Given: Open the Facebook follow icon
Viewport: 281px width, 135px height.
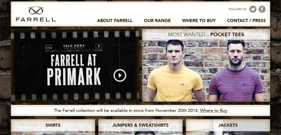Looking at the screenshot, I should [x=262, y=9].
